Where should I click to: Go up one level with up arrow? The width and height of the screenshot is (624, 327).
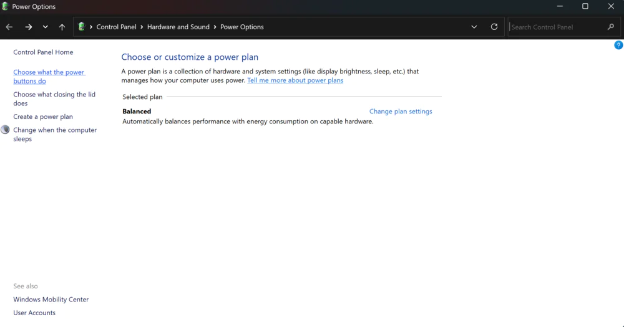pyautogui.click(x=62, y=27)
